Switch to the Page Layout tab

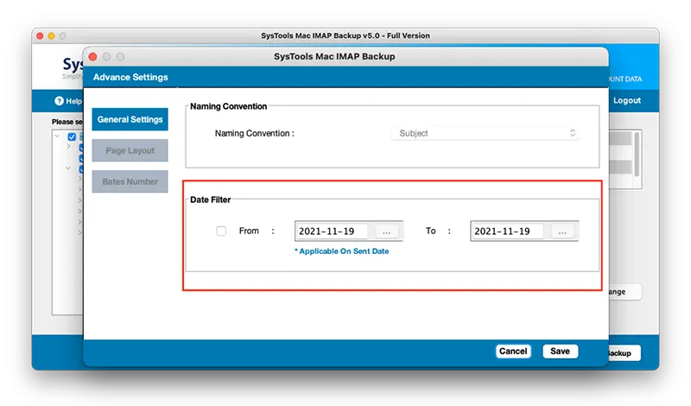[130, 151]
